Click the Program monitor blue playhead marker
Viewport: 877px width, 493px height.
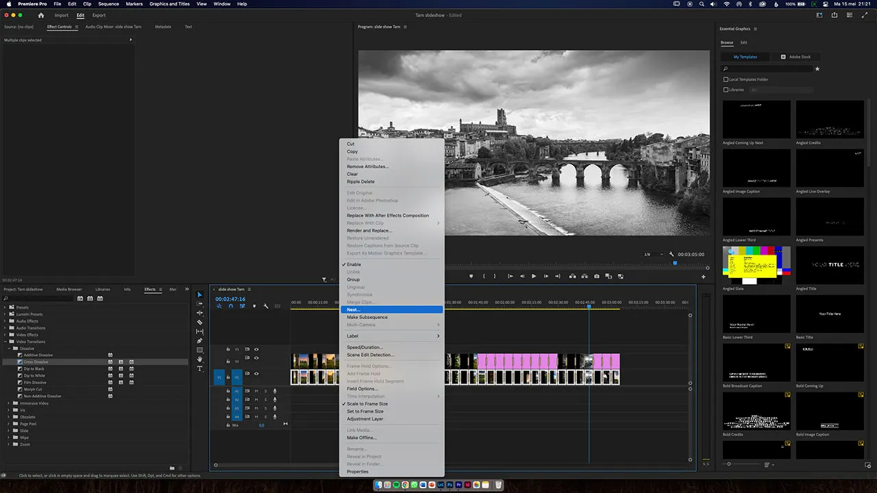click(x=675, y=263)
